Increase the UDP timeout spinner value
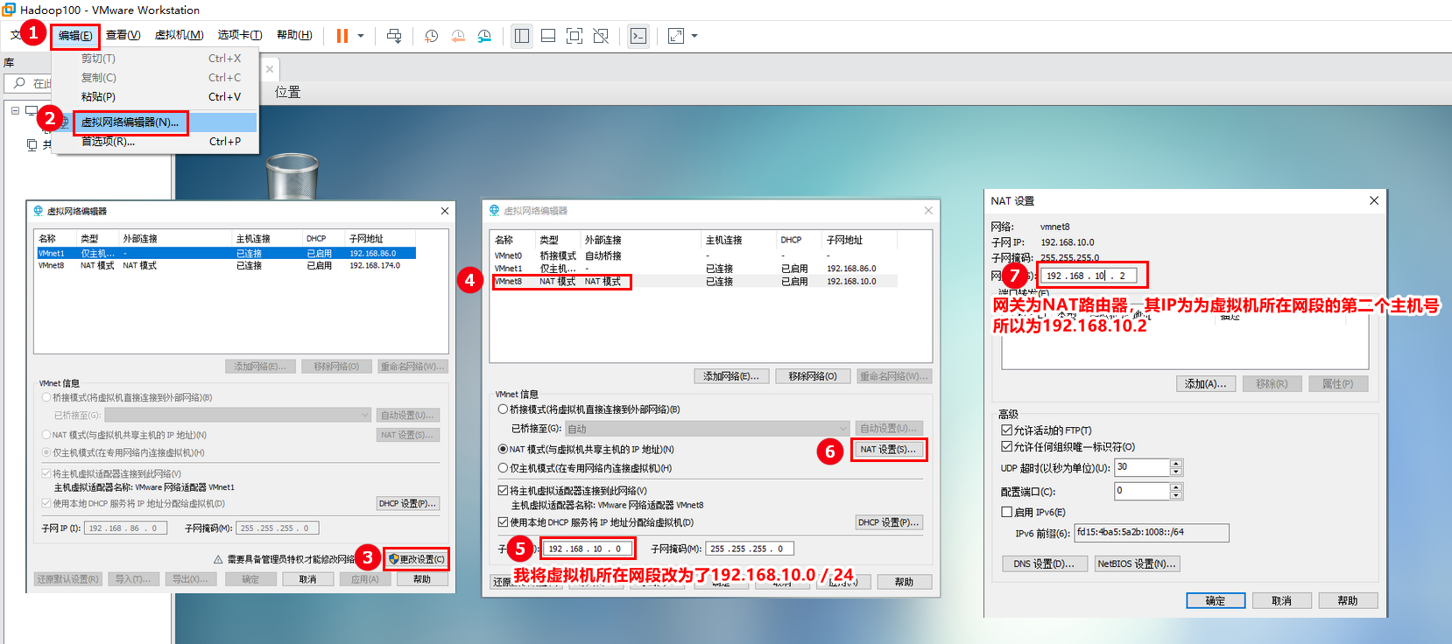 (1176, 463)
